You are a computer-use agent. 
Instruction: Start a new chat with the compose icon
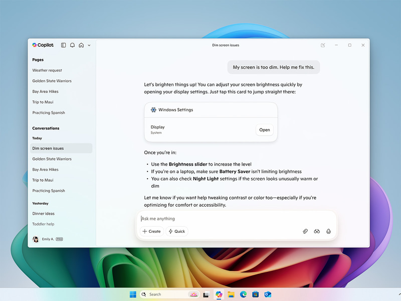tap(323, 45)
